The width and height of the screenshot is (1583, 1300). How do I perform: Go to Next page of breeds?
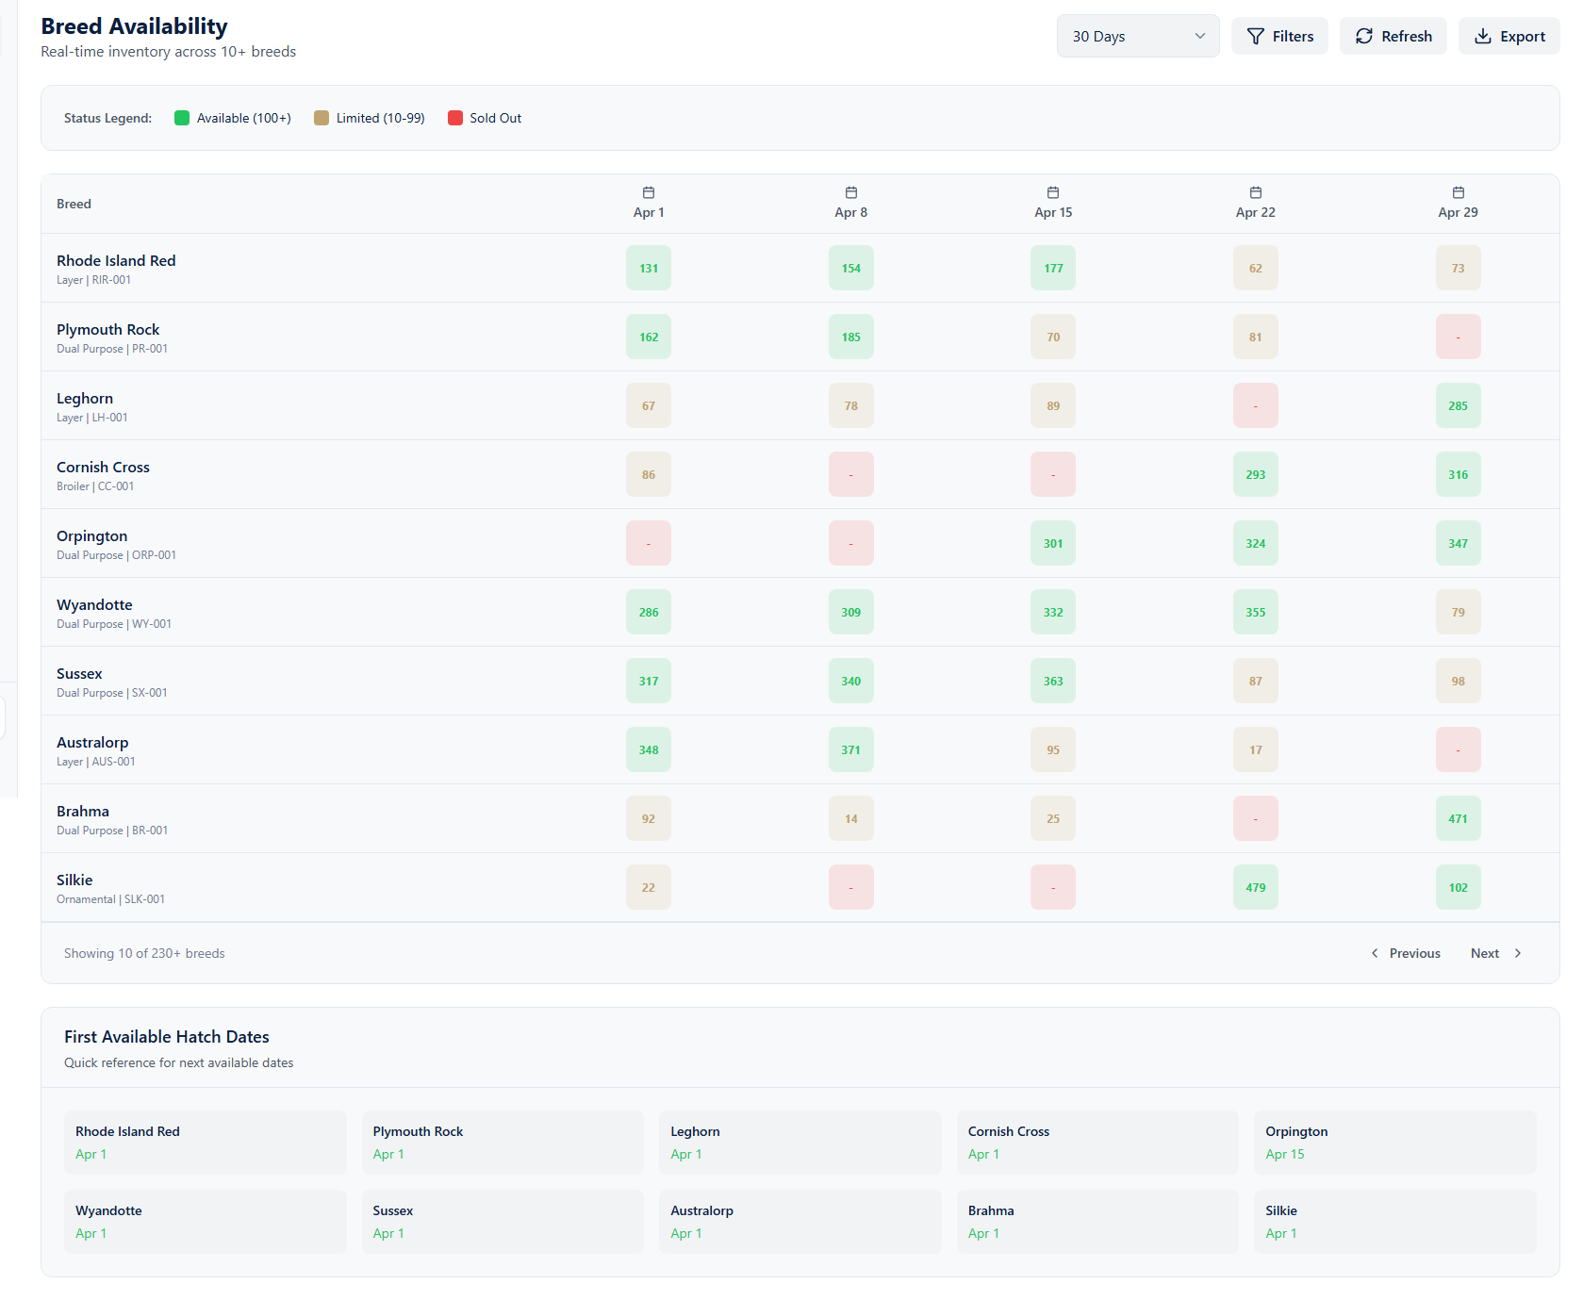[1495, 953]
